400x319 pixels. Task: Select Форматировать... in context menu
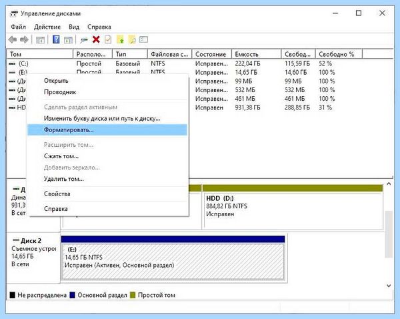(x=107, y=129)
